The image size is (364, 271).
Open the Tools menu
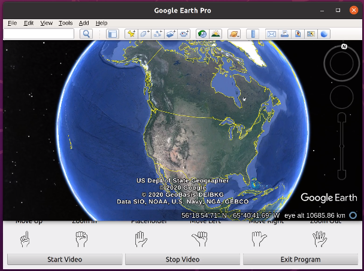point(65,23)
